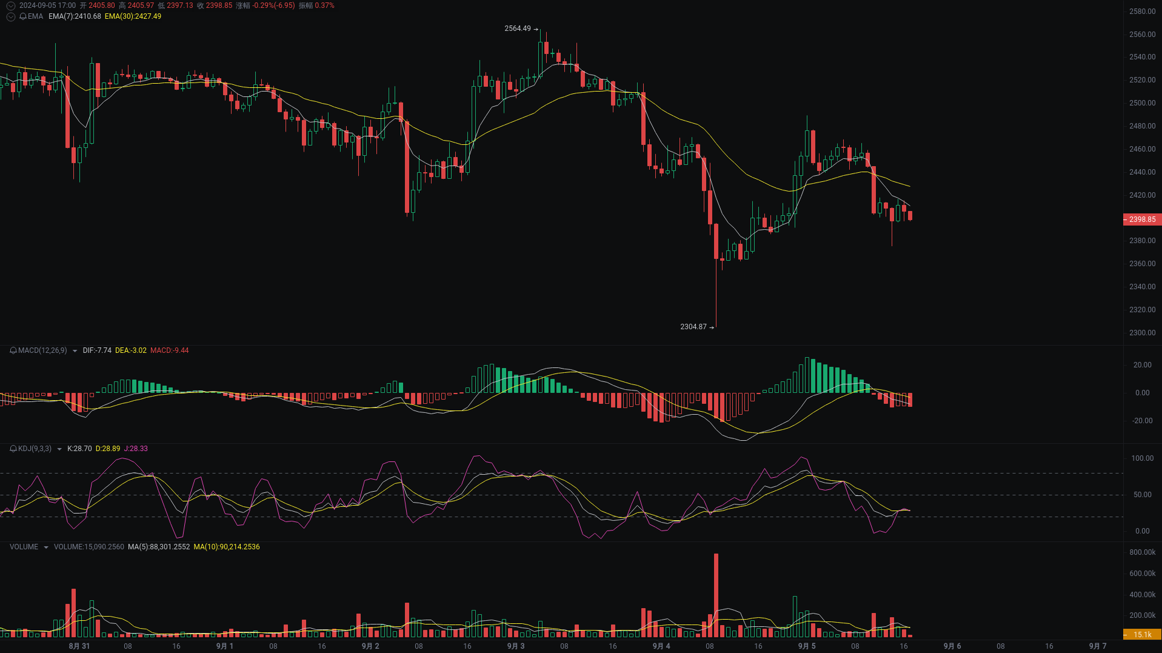Screen dimensions: 1162x653
Task: Toggle the EMA(30) line visibility
Action: pos(132,16)
